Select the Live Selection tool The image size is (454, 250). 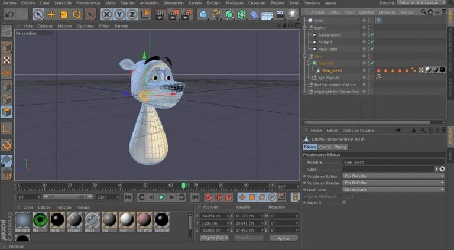tap(38, 14)
